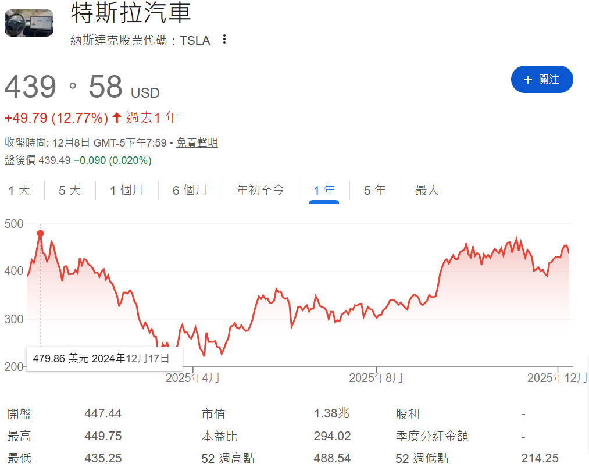This screenshot has height=464, width=589.
Task: Select the 5 天 time range tab
Action: 69,190
